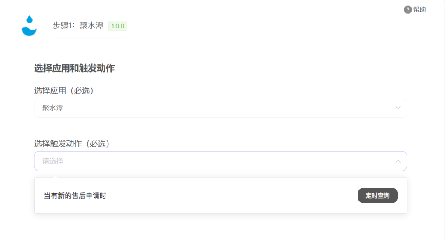Click the 聚水潭 selected value text
This screenshot has width=445, height=241.
click(x=53, y=108)
